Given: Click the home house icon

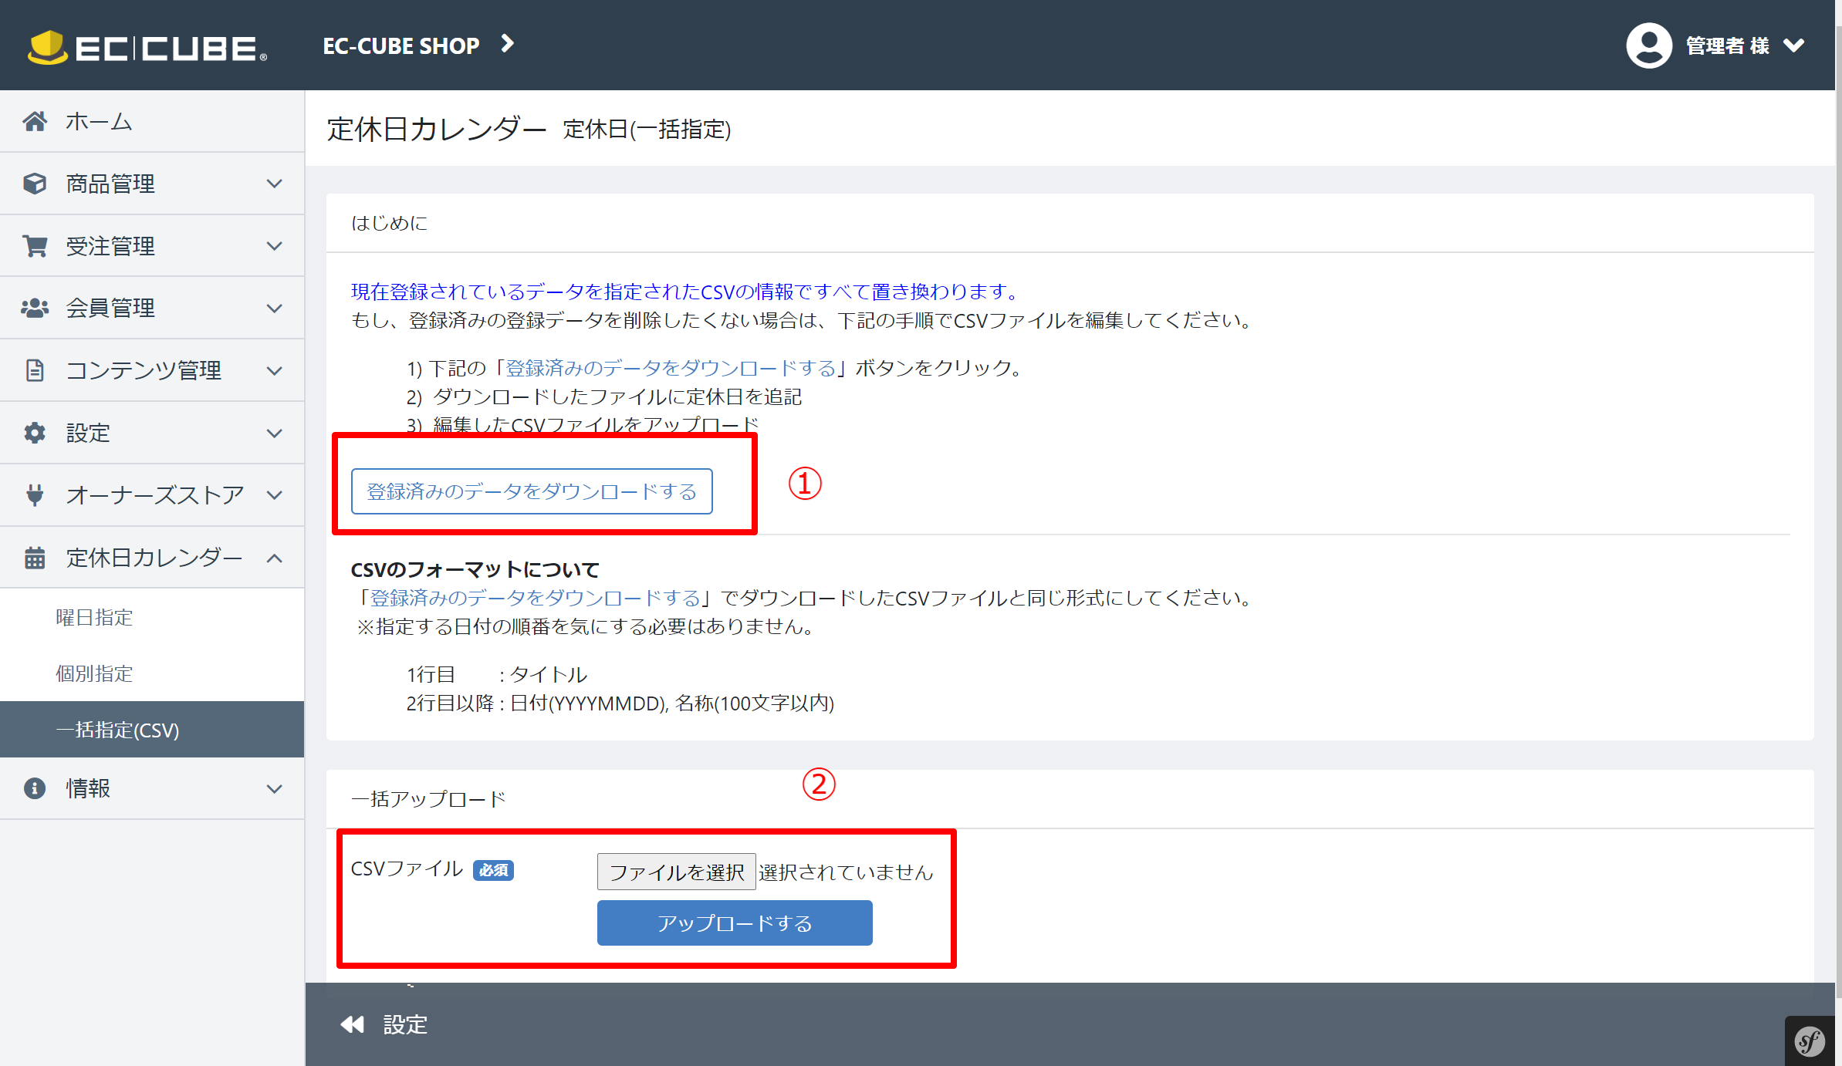Looking at the screenshot, I should [x=35, y=121].
